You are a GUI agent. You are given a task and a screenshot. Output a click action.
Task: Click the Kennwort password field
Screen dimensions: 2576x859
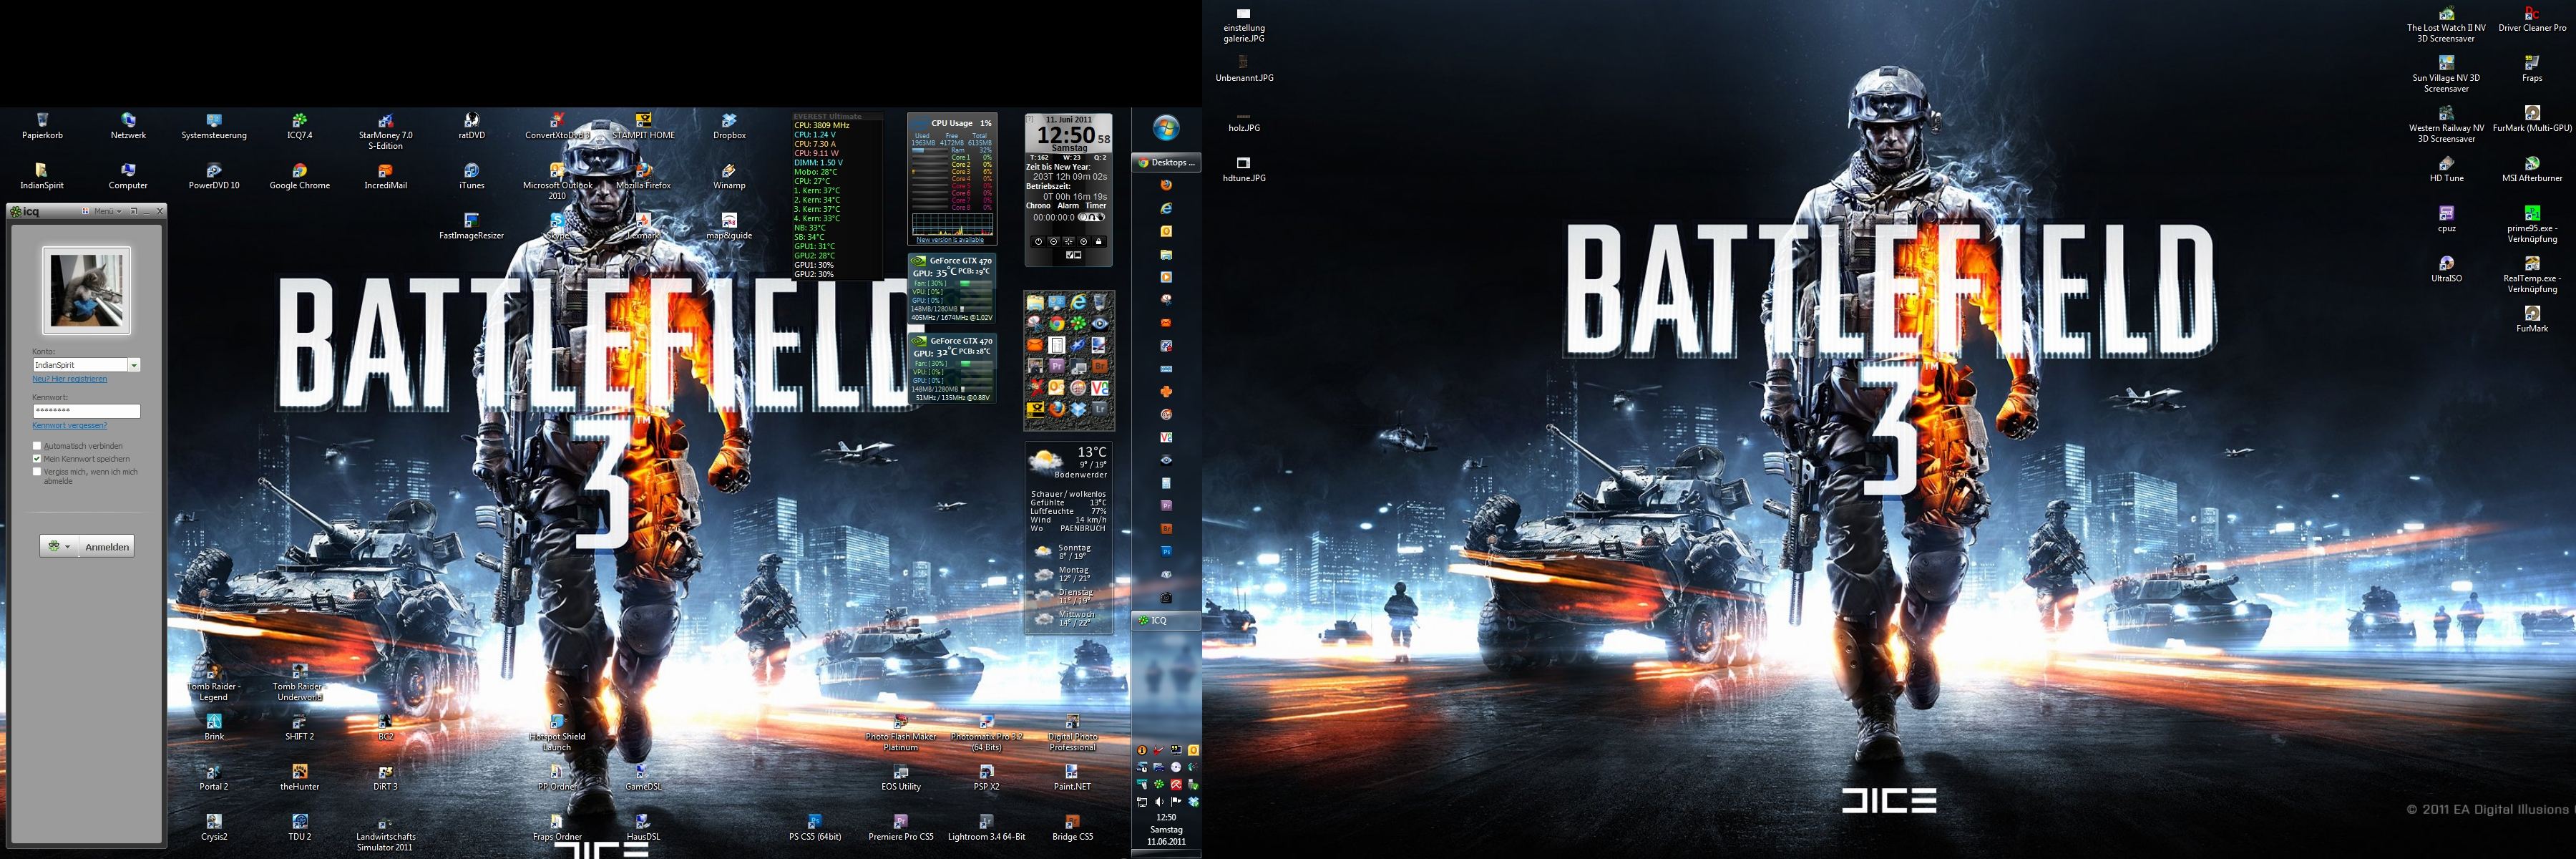(86, 411)
